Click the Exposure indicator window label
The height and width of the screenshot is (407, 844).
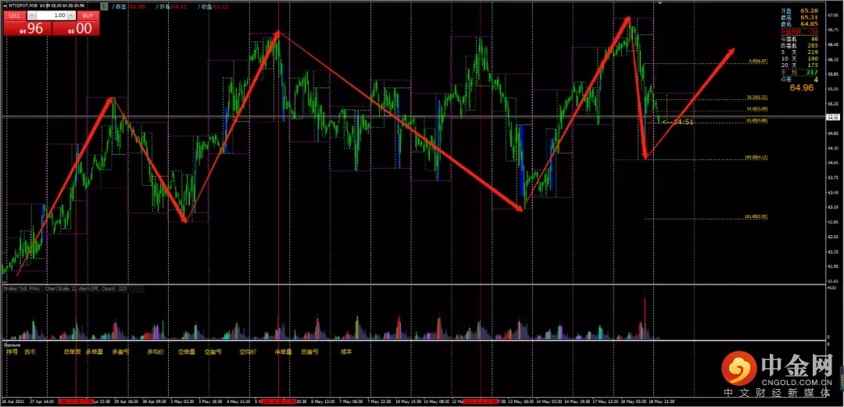[x=12, y=345]
